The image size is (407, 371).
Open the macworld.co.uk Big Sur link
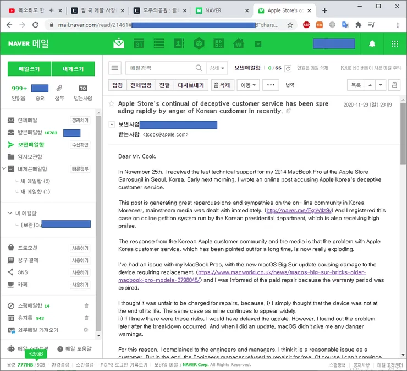(282, 272)
